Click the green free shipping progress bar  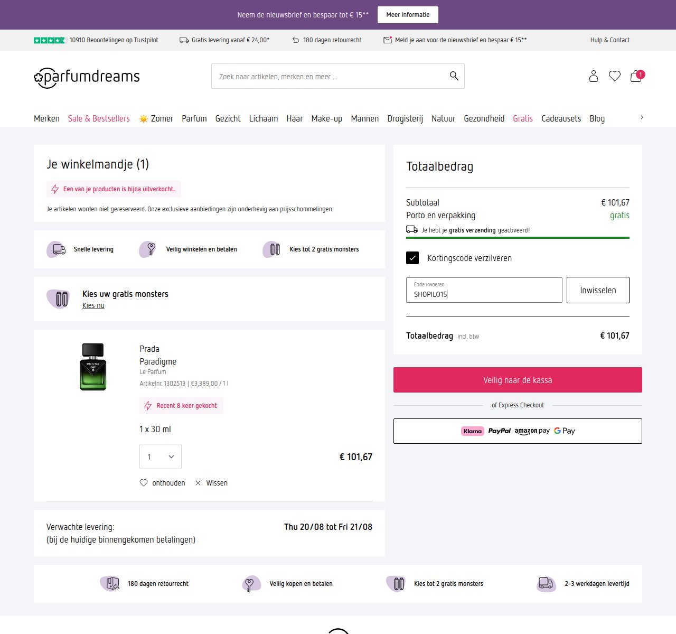pyautogui.click(x=518, y=238)
